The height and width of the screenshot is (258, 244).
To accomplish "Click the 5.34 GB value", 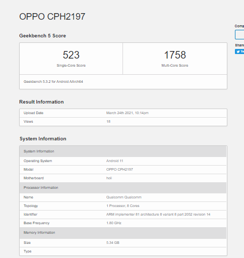I will click(x=113, y=243).
